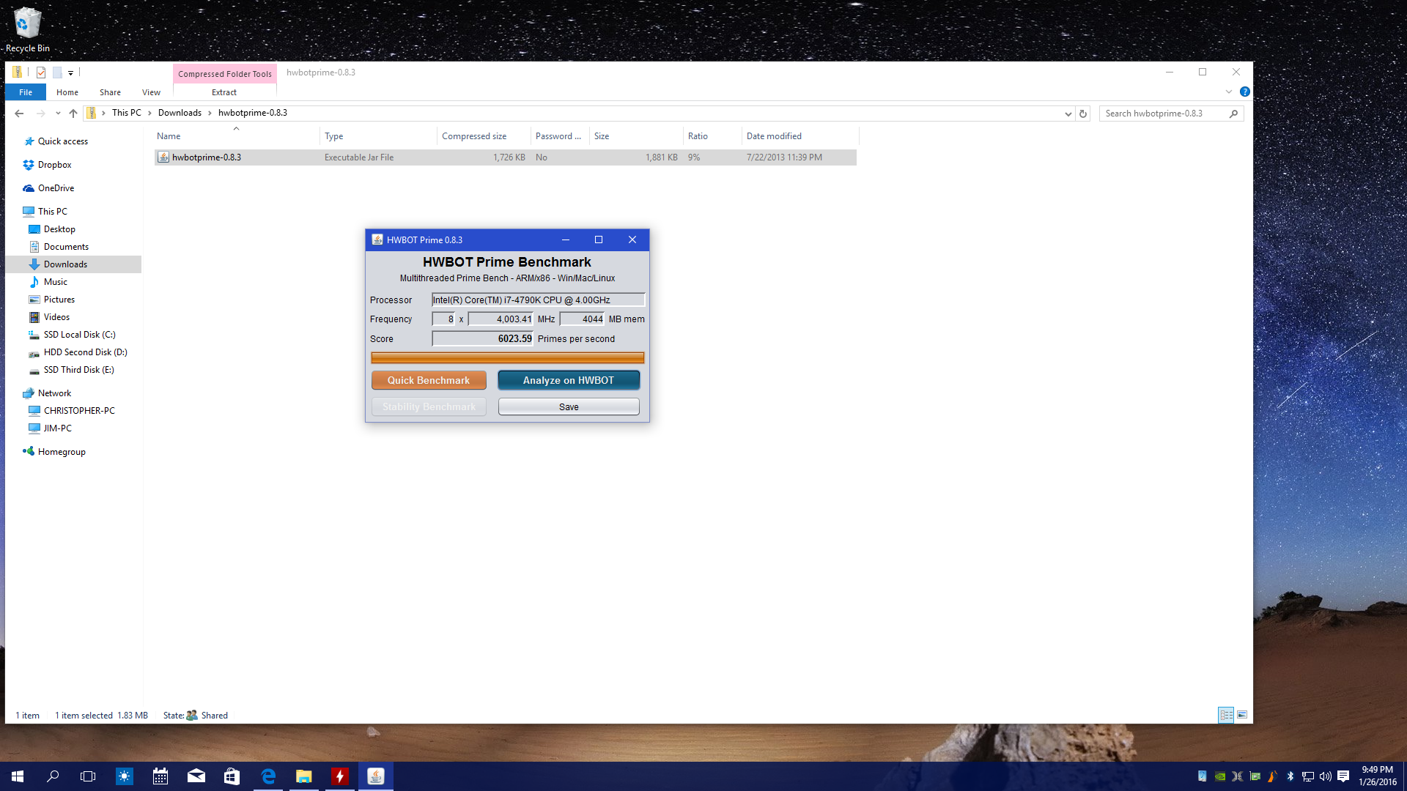Image resolution: width=1407 pixels, height=791 pixels.
Task: Open OneDrive in navigation pane
Action: [56, 188]
